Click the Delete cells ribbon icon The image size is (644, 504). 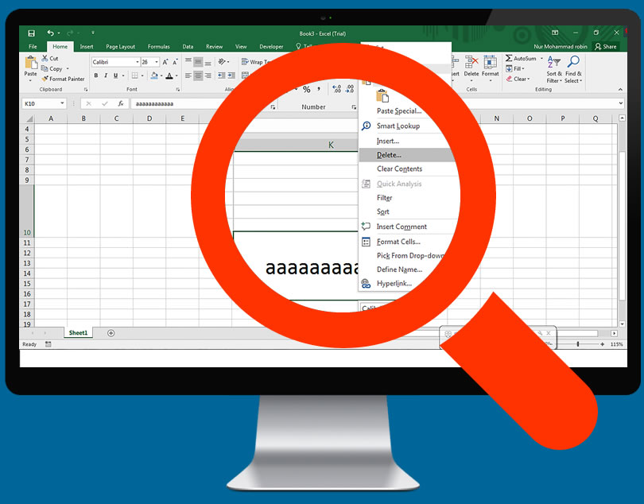pos(471,64)
